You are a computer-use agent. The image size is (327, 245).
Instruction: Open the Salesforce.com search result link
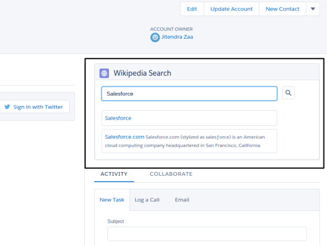(125, 137)
